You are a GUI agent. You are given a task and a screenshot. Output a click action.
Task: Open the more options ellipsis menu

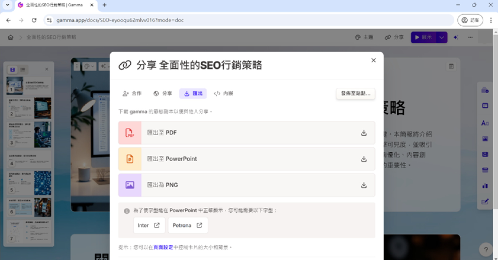point(470,37)
